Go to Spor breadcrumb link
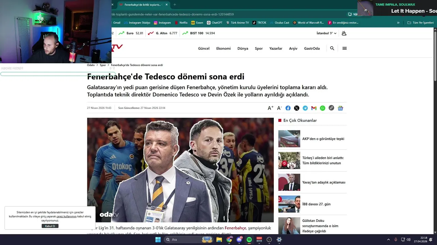The image size is (437, 245). coord(103,65)
